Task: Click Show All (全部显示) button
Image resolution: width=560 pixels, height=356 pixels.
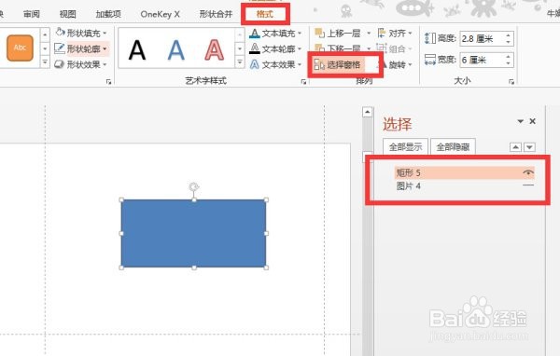Action: click(405, 146)
